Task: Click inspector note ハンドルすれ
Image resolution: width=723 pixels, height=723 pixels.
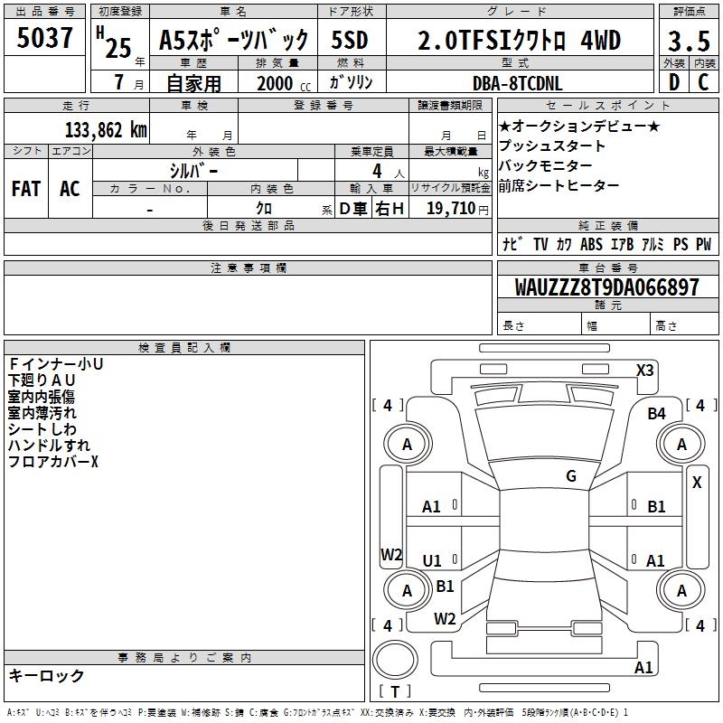Action: click(x=50, y=445)
